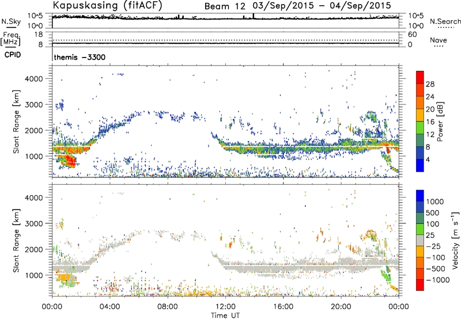Image resolution: width=461 pixels, height=319 pixels.
Task: Click the 'Time UT' x-axis label
Action: coord(225,316)
